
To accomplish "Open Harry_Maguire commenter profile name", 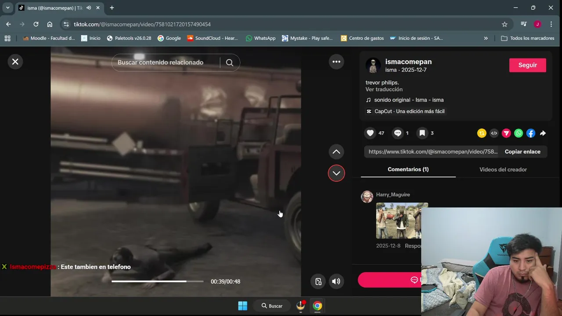I will pyautogui.click(x=393, y=194).
